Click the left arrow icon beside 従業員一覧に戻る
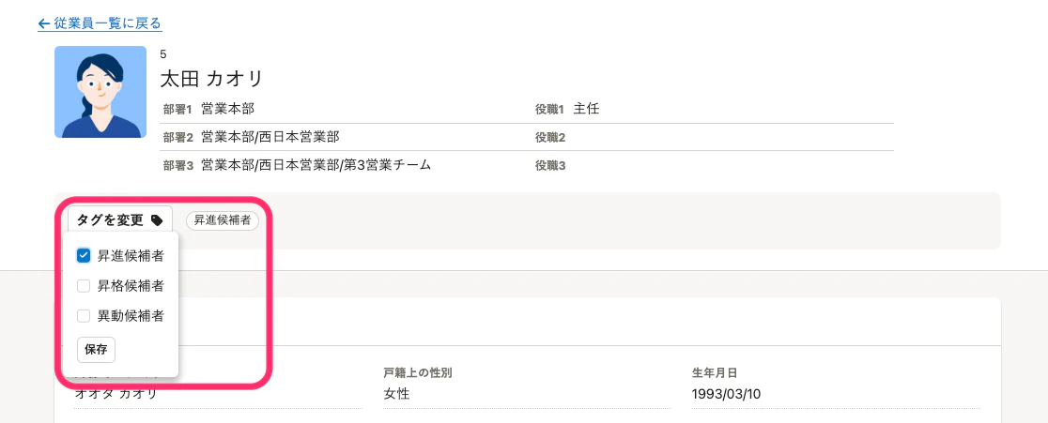Viewport: 1048px width, 423px height. (44, 24)
